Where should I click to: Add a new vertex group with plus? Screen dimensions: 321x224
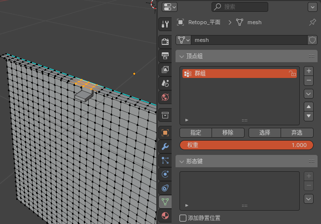coord(309,71)
